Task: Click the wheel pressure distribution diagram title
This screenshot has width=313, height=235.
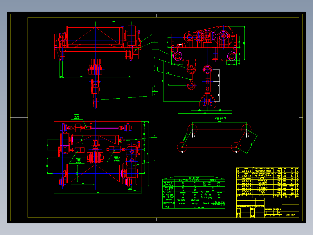Action: click(x=220, y=118)
